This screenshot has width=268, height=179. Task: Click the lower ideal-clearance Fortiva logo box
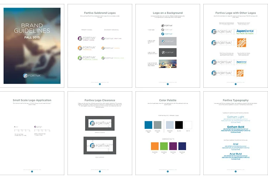point(100,145)
